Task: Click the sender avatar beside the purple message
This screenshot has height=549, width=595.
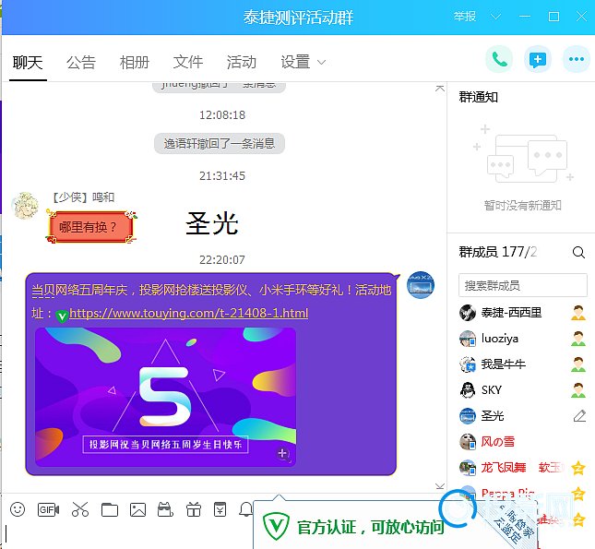Action: [421, 285]
